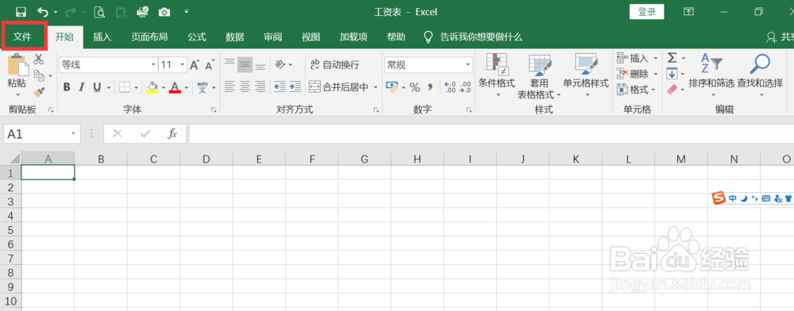Click the Save icon in quick access toolbar
The width and height of the screenshot is (794, 311).
[x=21, y=12]
